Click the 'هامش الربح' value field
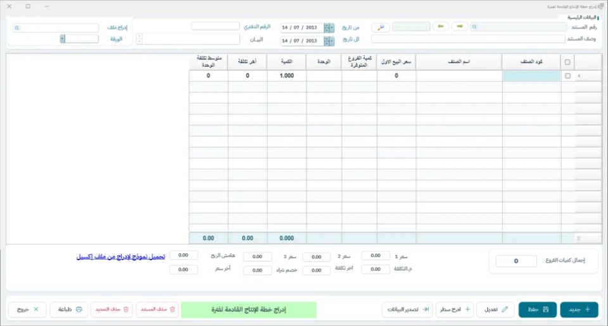Image resolution: width=608 pixels, height=326 pixels. click(x=184, y=255)
